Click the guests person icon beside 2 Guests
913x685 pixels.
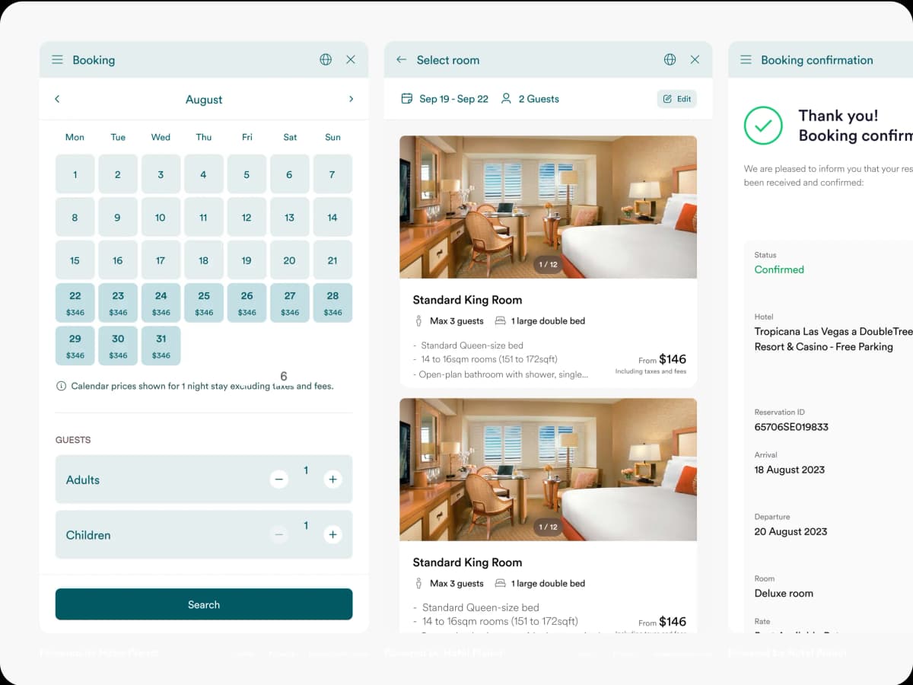coord(506,99)
